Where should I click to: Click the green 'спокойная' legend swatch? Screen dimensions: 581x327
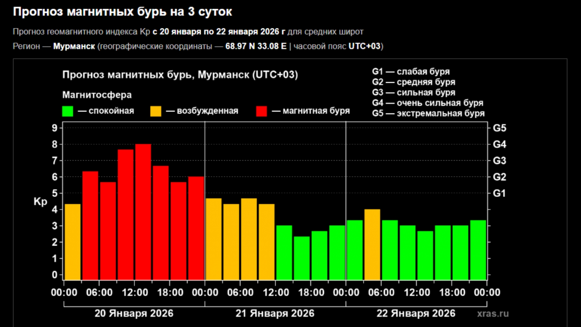68,111
